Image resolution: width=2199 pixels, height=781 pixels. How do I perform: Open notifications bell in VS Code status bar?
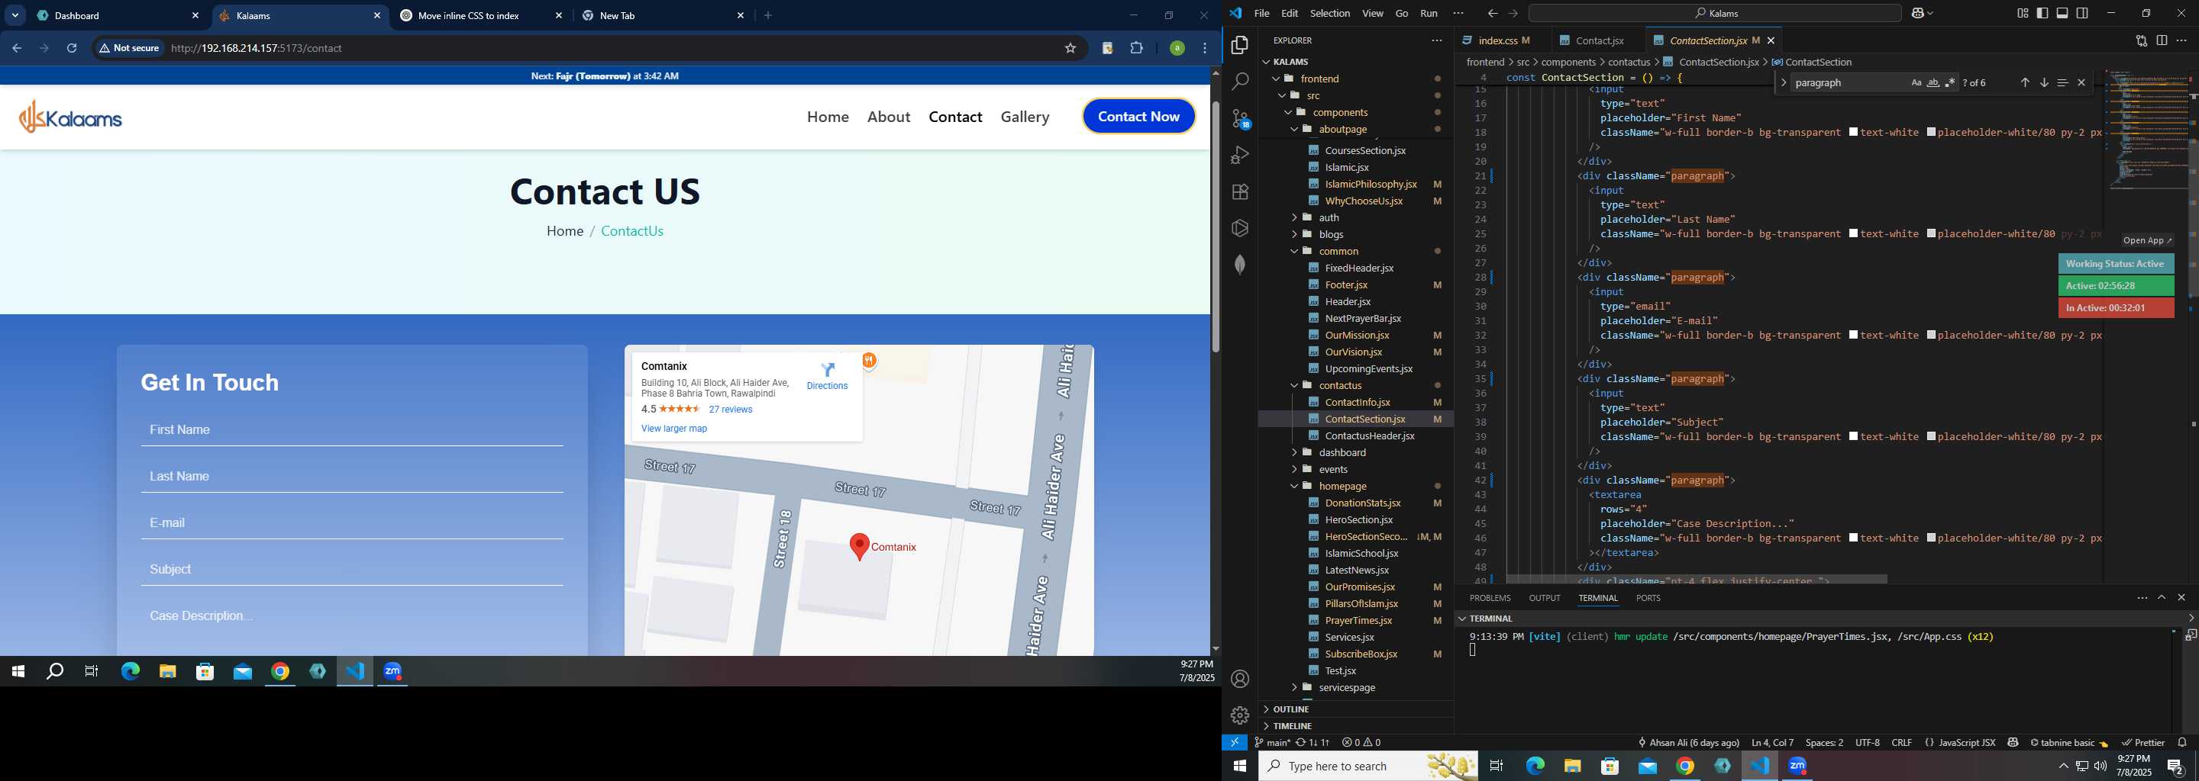[x=2182, y=743]
